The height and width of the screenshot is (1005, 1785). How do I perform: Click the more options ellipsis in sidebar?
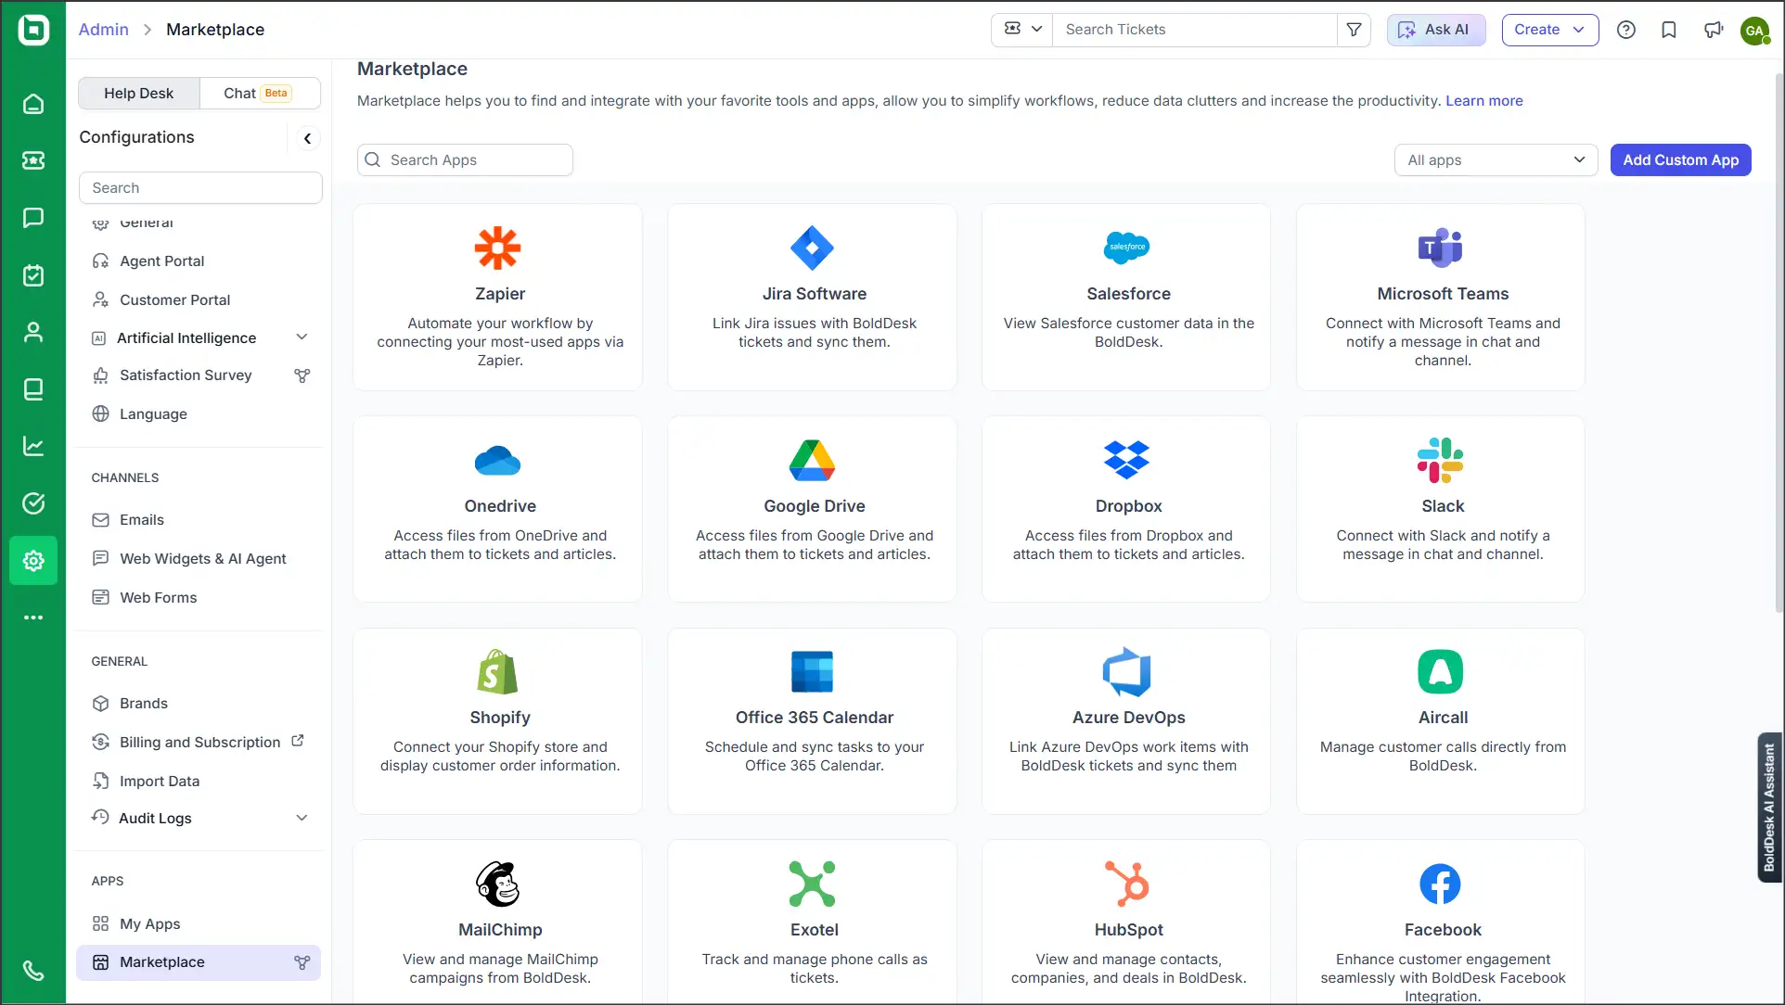click(33, 617)
